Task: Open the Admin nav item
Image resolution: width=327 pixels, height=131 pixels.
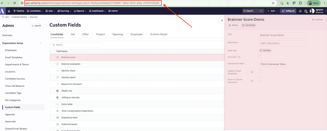Action: 113,11
